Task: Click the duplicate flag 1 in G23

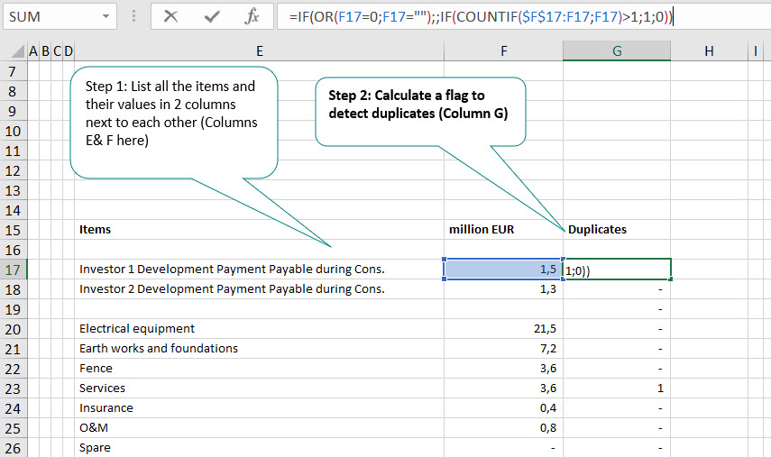Action: point(617,388)
